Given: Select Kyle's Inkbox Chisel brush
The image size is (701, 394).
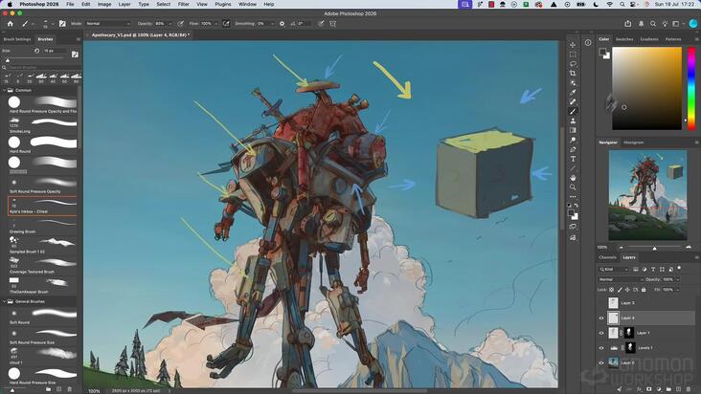Looking at the screenshot, I should (42, 206).
